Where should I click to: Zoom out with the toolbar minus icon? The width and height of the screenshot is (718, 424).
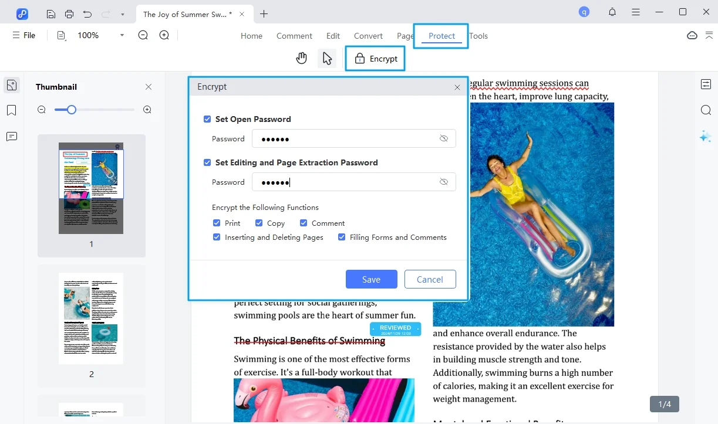(x=143, y=35)
